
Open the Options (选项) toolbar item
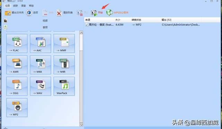pos(32,13)
